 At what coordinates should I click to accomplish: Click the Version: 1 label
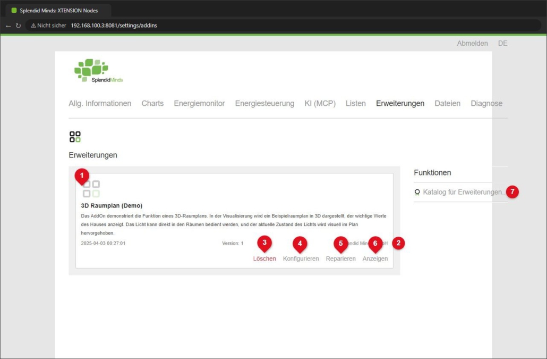coord(233,244)
